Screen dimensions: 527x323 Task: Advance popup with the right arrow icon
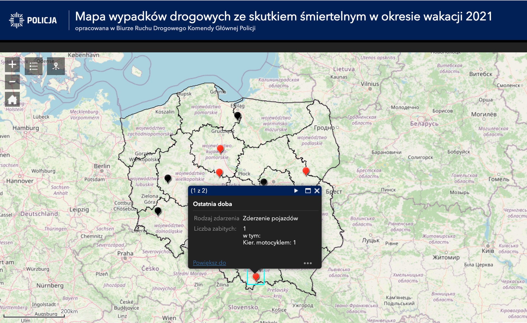click(296, 190)
